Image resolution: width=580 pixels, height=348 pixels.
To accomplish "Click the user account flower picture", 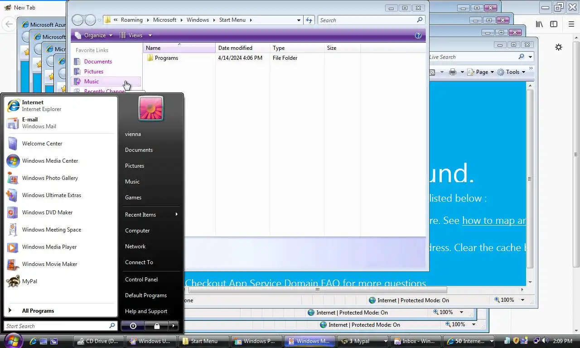I will pos(151,109).
